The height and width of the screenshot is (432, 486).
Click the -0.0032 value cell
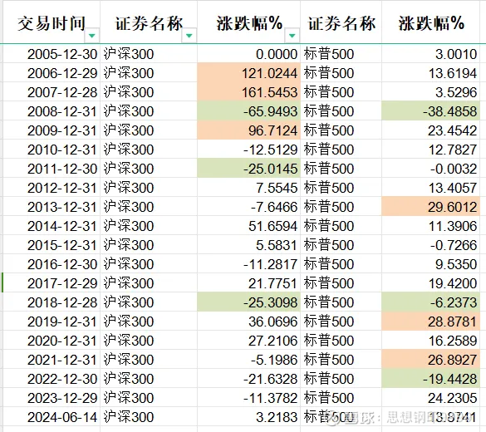point(431,169)
